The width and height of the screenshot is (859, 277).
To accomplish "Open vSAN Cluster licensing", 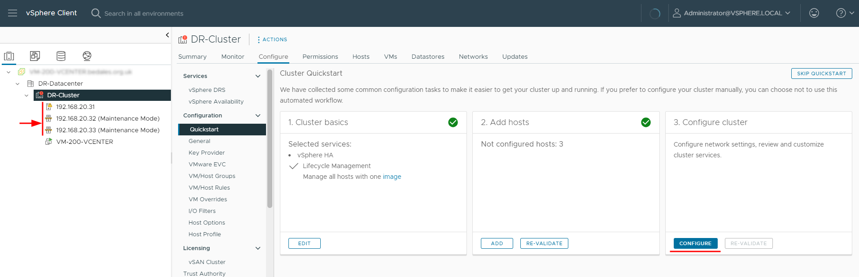I will coord(207,262).
